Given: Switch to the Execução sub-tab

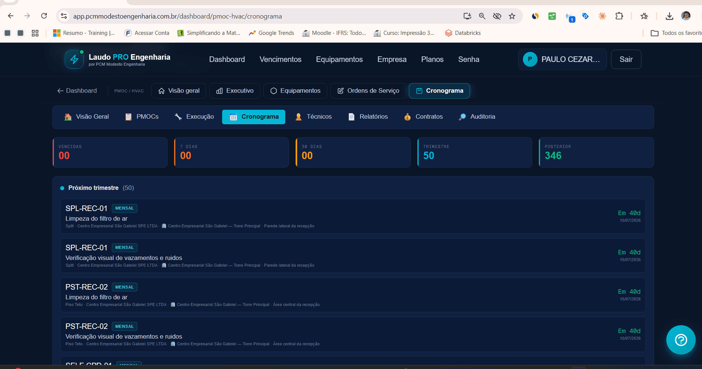Looking at the screenshot, I should [194, 117].
